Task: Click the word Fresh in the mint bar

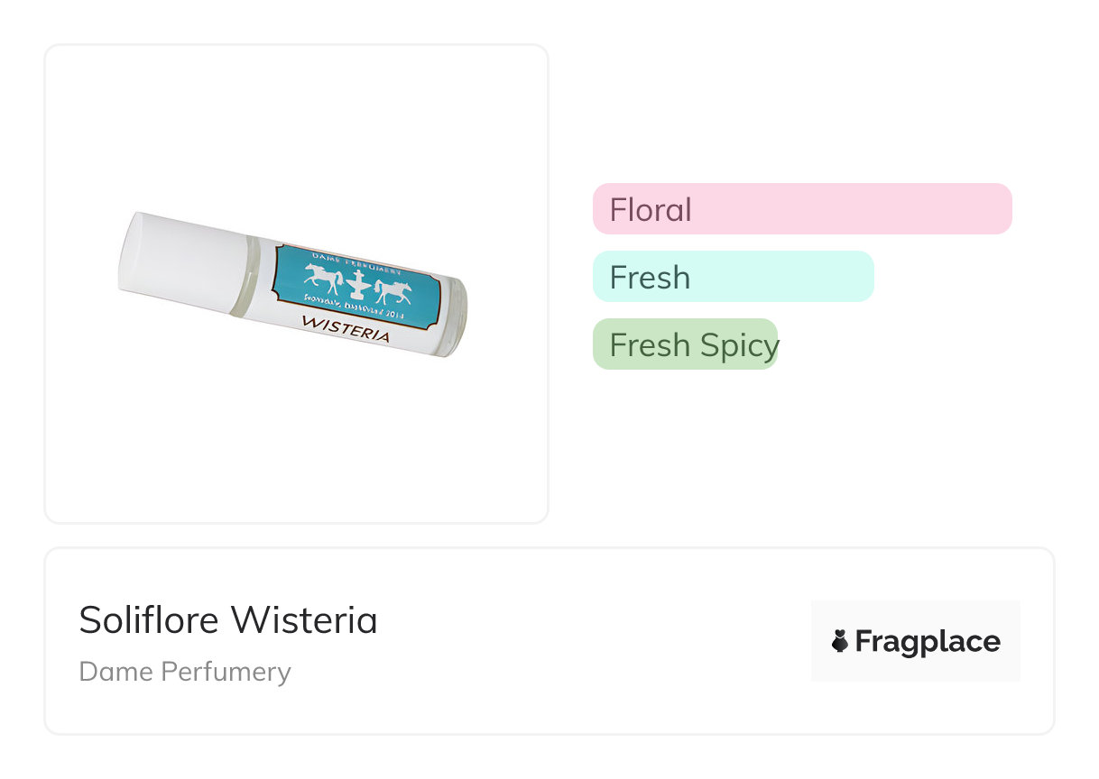Action: point(650,278)
